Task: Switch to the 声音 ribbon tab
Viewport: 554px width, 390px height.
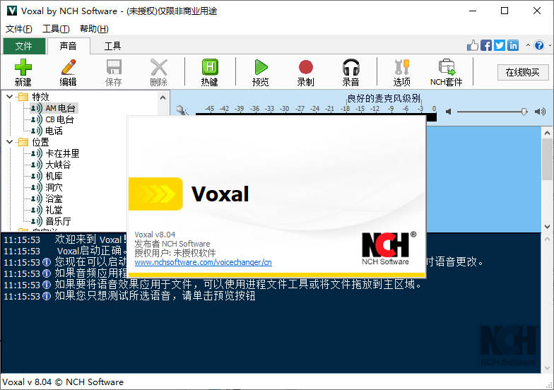Action: 68,46
